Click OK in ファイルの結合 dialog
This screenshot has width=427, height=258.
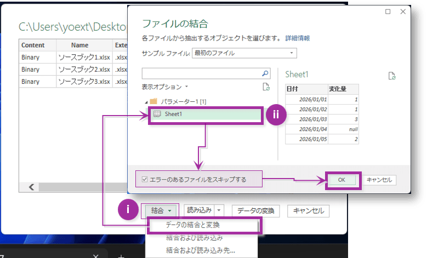(341, 180)
